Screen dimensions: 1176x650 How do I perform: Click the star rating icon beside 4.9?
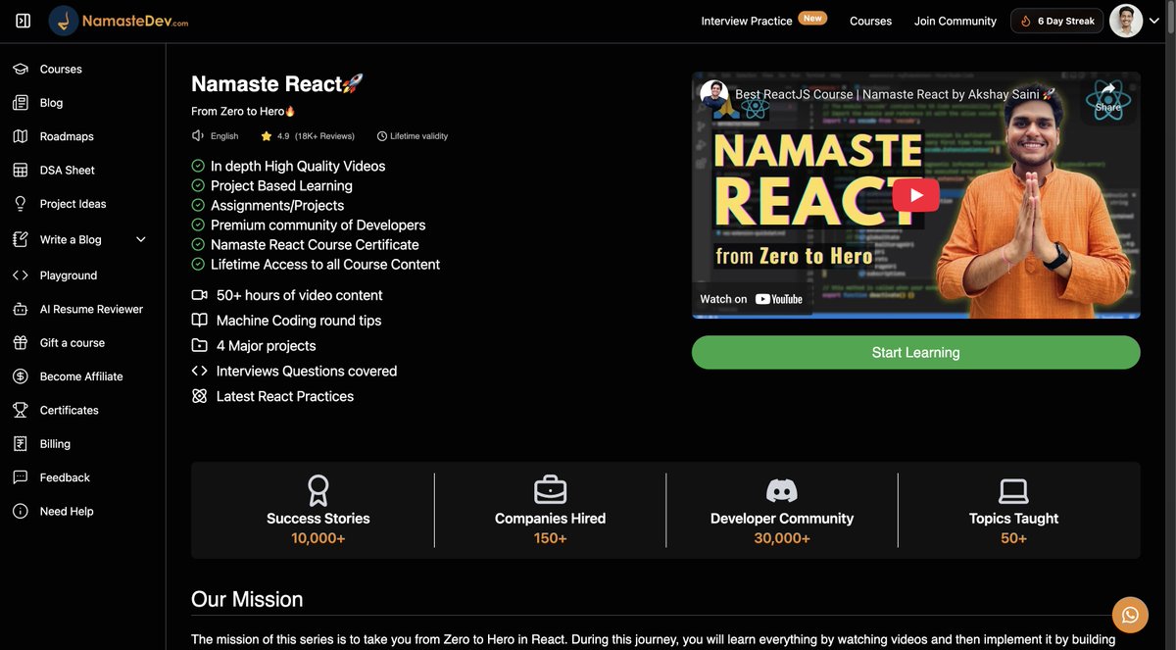pyautogui.click(x=267, y=136)
